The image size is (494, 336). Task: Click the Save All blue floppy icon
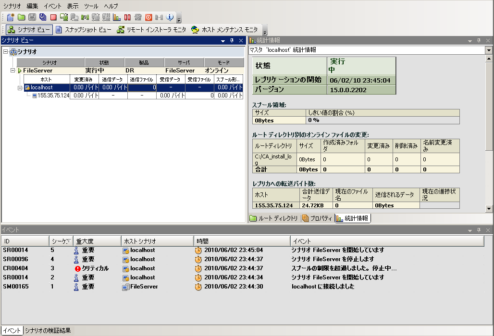coord(43,17)
